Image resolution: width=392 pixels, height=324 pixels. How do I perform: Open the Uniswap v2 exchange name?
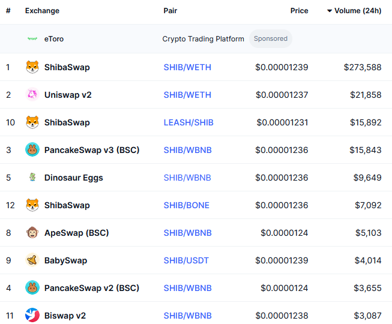(68, 95)
